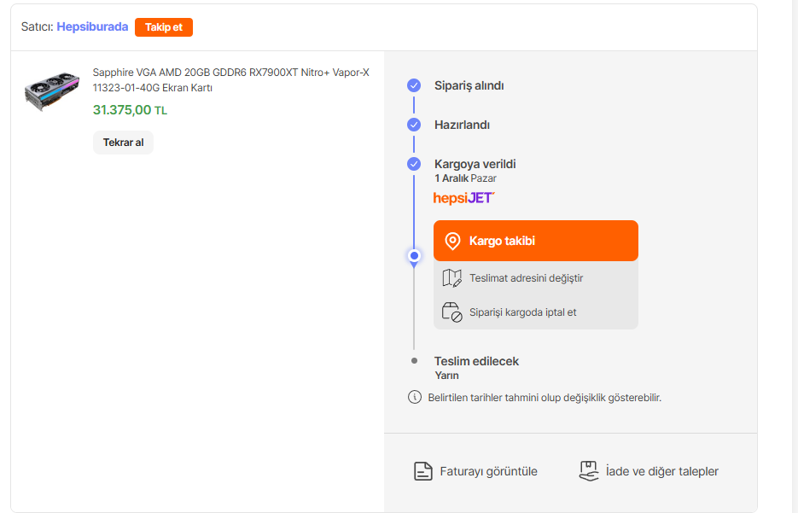This screenshot has width=798, height=513.
Task: Click the Sipariş alındı checkmark icon
Action: point(414,85)
